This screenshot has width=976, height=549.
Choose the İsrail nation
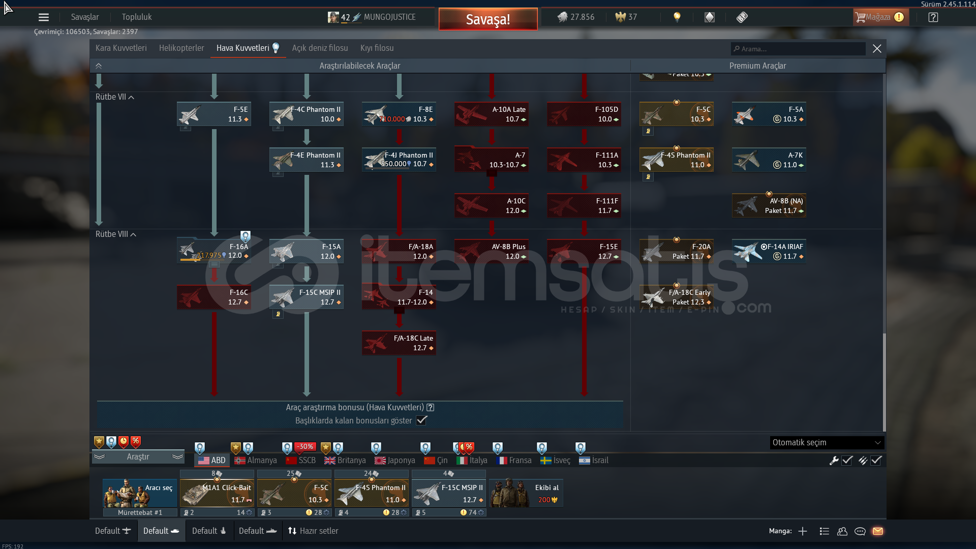click(x=594, y=461)
